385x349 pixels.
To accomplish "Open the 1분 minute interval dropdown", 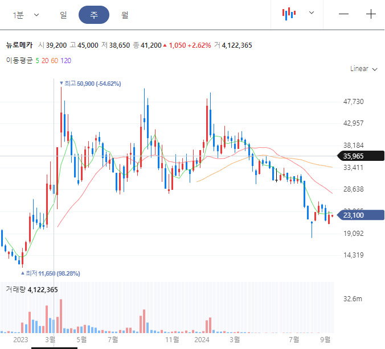I will [x=26, y=15].
